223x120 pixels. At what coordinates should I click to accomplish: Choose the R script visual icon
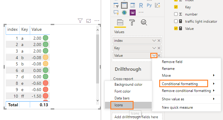tap(141, 6)
